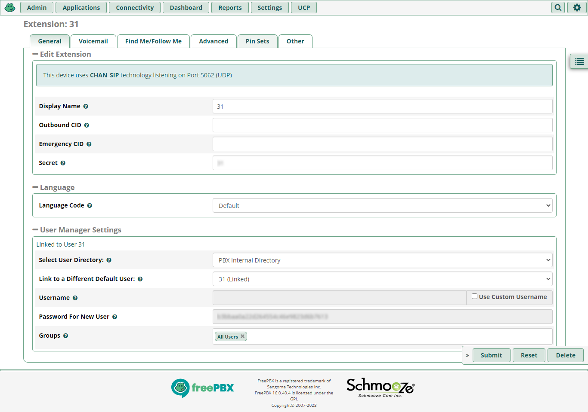This screenshot has width=588, height=412.
Task: Expand Link to a Different Default User dropdown
Action: point(382,279)
